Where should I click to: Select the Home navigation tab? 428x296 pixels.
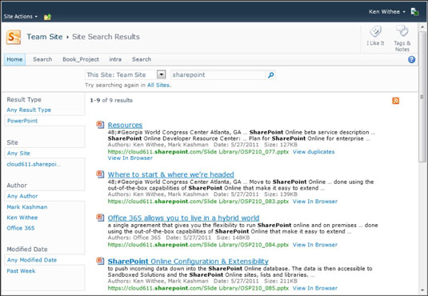click(14, 59)
